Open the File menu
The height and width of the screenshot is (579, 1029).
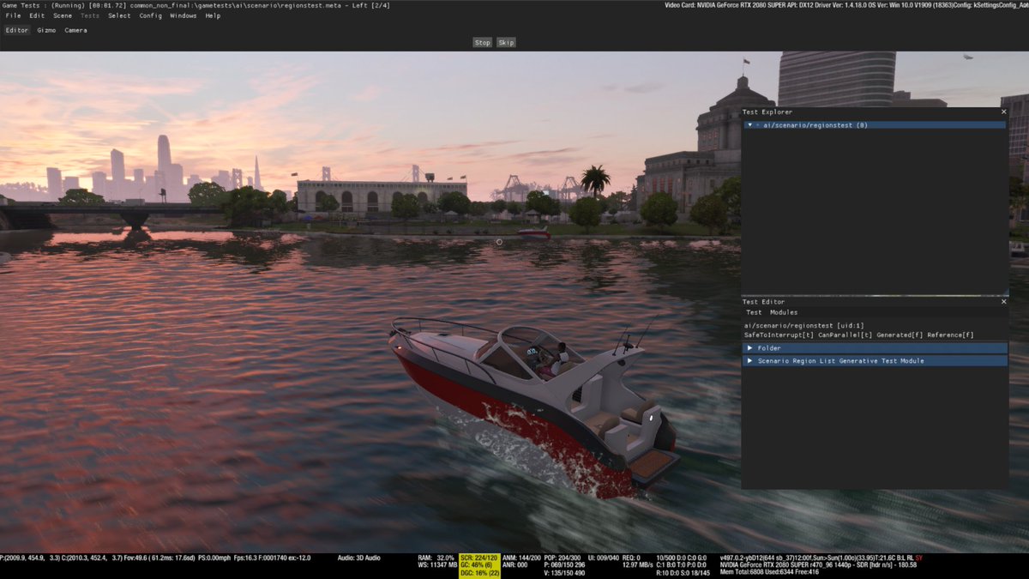13,15
